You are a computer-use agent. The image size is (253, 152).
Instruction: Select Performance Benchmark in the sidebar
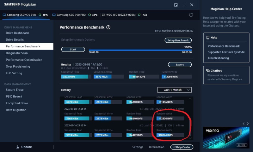pos(27,46)
